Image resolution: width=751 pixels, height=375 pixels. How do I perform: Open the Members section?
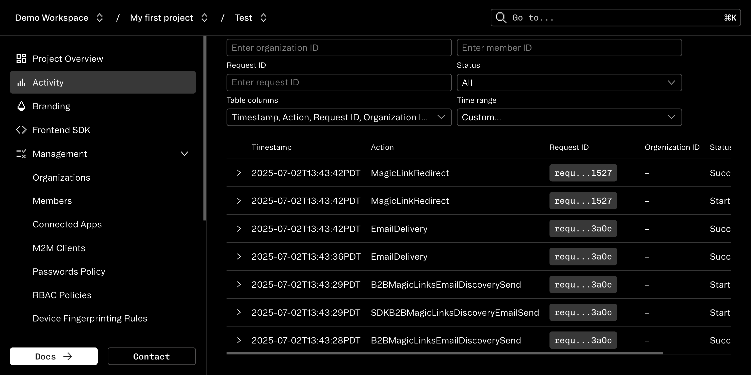tap(53, 200)
